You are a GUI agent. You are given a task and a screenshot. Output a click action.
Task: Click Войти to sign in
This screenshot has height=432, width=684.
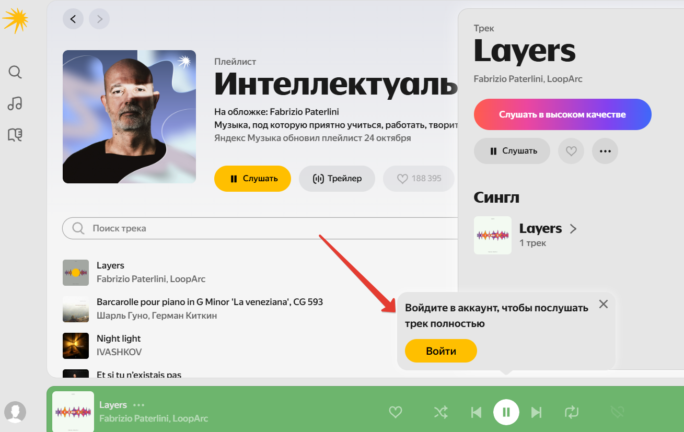440,351
